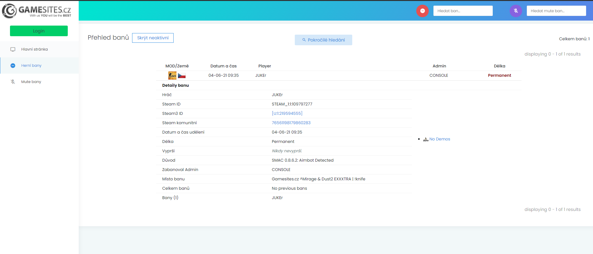Open Mute bany menu item
This screenshot has width=593, height=254.
[x=31, y=82]
